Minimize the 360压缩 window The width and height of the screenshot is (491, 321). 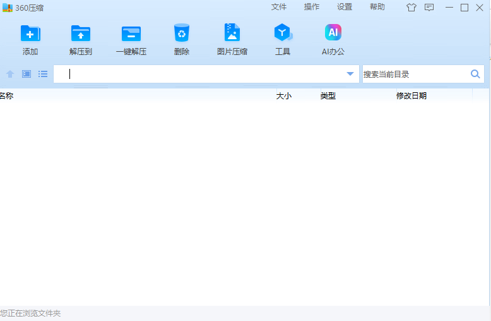(x=449, y=8)
